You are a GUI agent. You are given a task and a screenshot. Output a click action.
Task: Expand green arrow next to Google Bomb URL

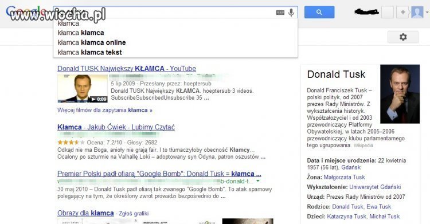(258, 181)
